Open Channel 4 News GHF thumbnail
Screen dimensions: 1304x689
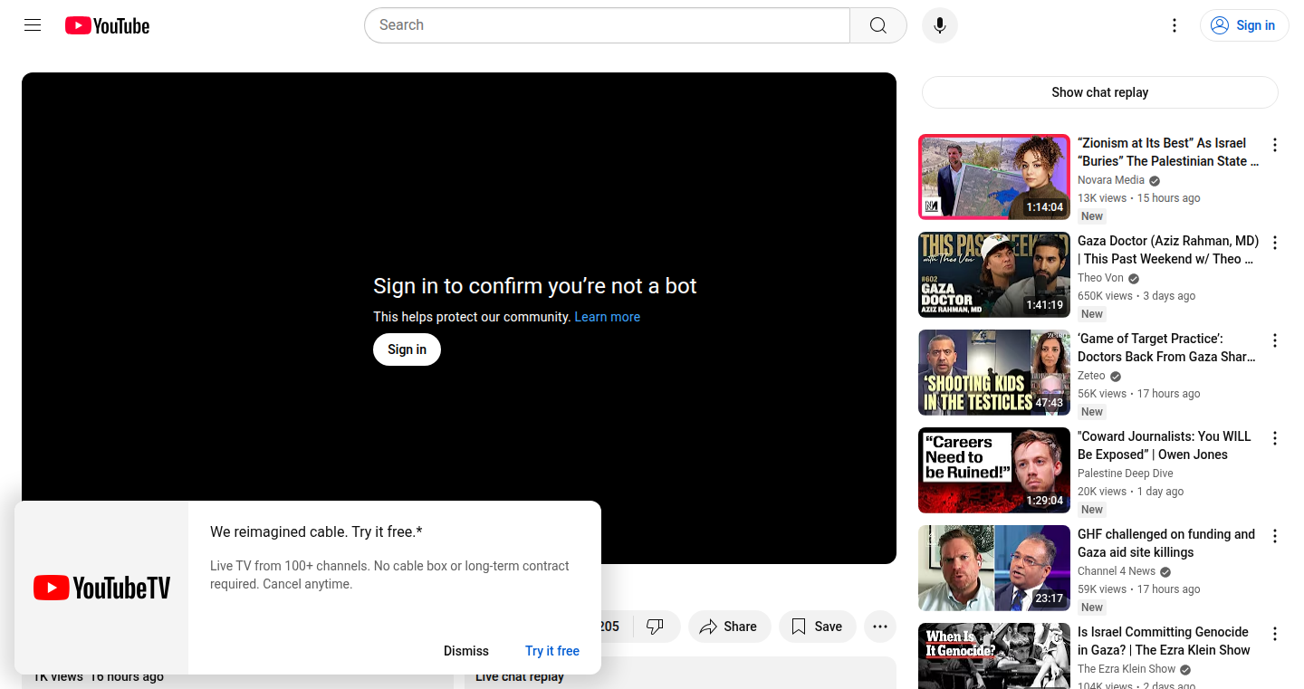[994, 569]
